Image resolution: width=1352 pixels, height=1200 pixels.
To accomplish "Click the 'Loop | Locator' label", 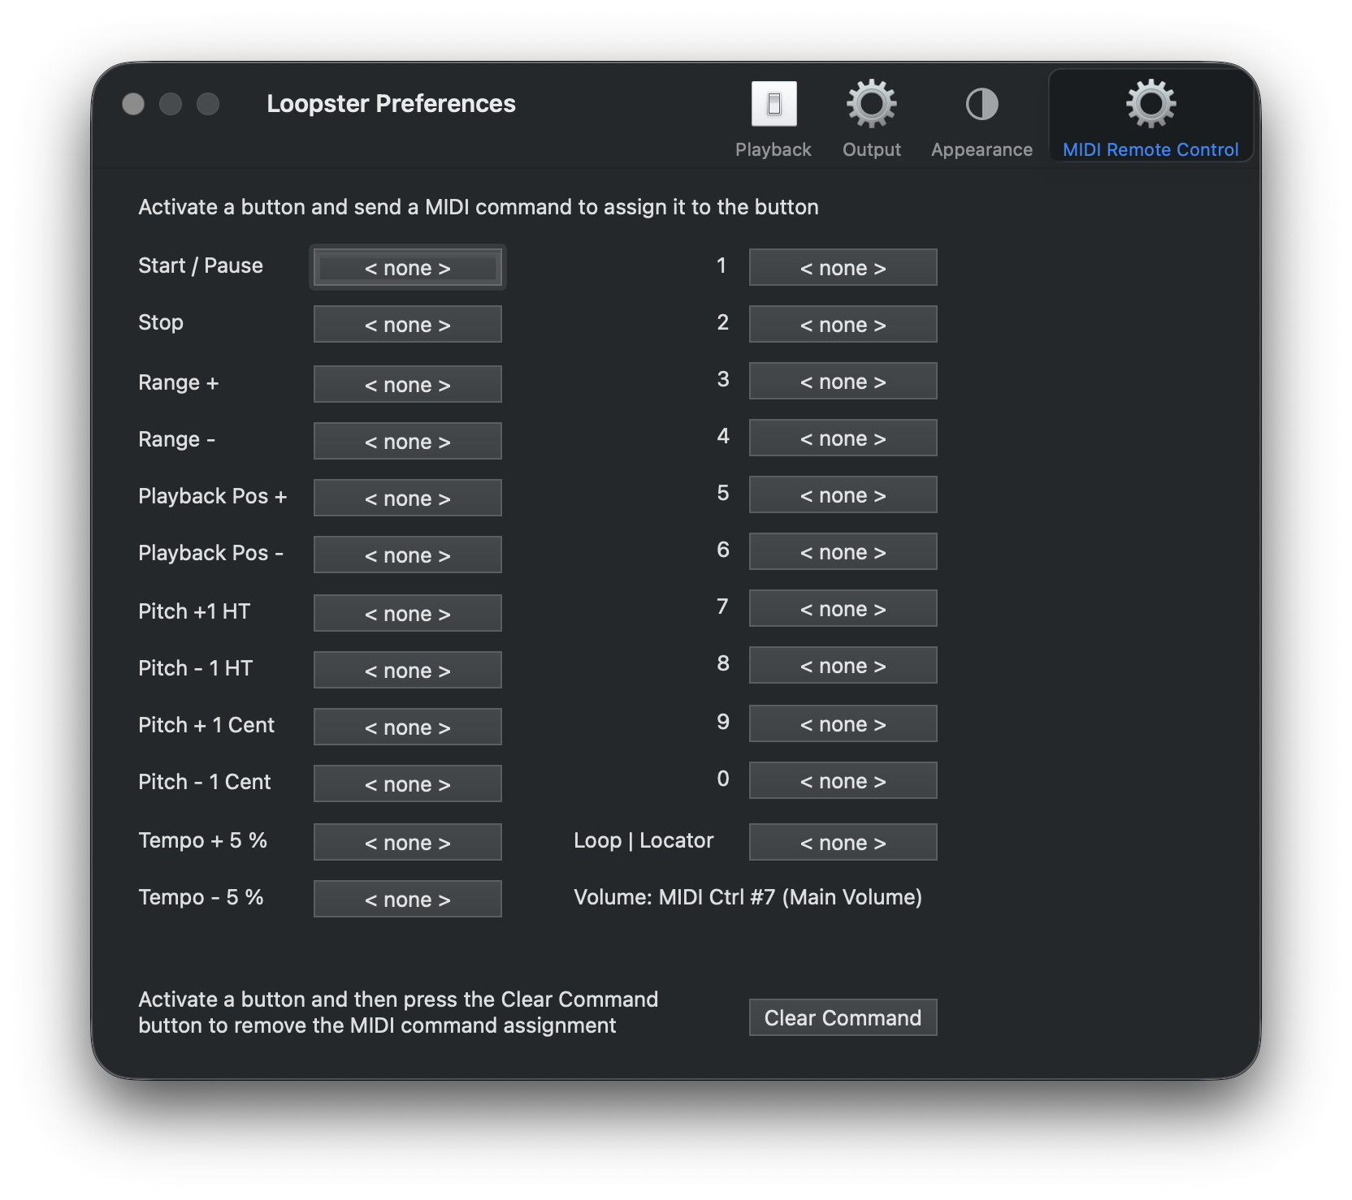I will coord(643,840).
